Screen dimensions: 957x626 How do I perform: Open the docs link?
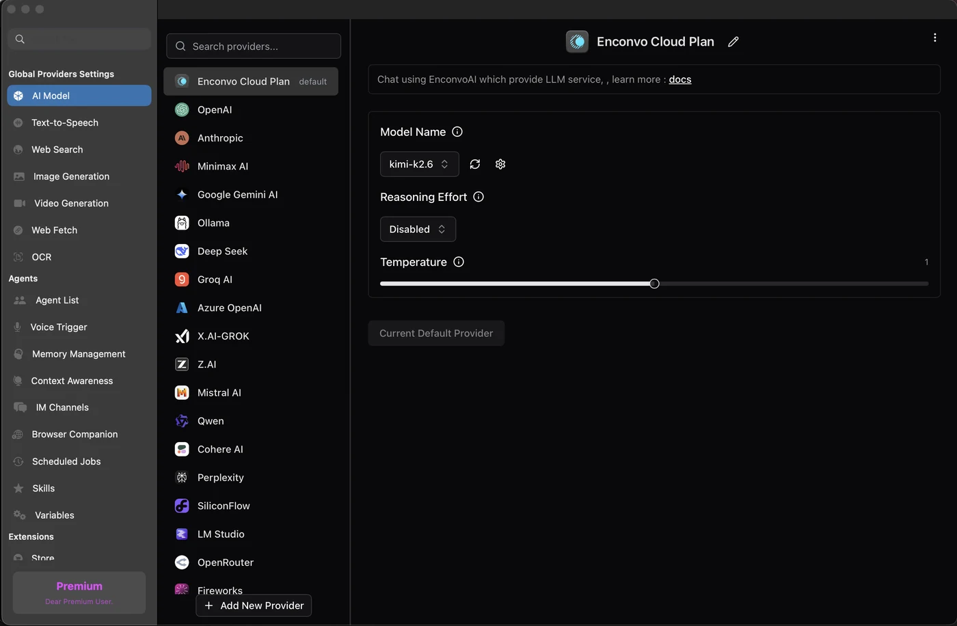pos(680,79)
